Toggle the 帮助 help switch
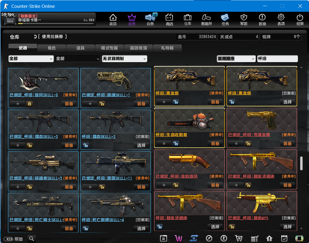This screenshot has width=309, height=243. [8, 239]
